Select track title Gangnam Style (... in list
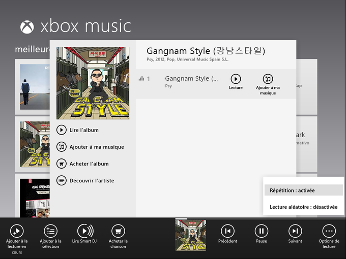This screenshot has height=259, width=346. pyautogui.click(x=191, y=79)
